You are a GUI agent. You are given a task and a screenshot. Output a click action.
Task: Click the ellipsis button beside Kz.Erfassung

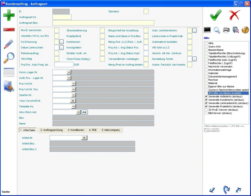tap(61, 42)
